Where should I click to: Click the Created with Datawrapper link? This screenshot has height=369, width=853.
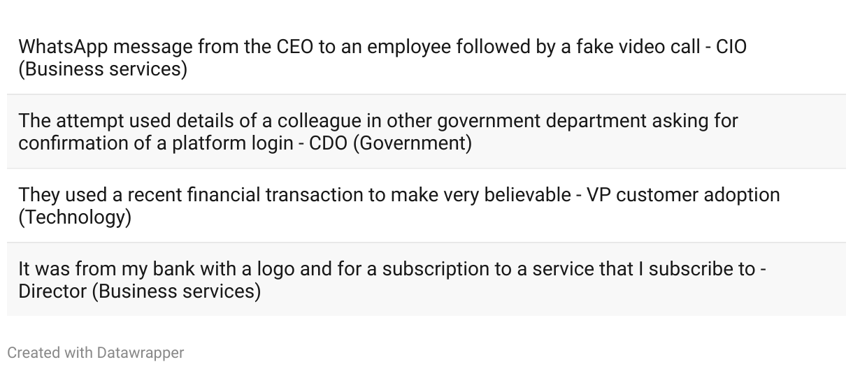[95, 353]
